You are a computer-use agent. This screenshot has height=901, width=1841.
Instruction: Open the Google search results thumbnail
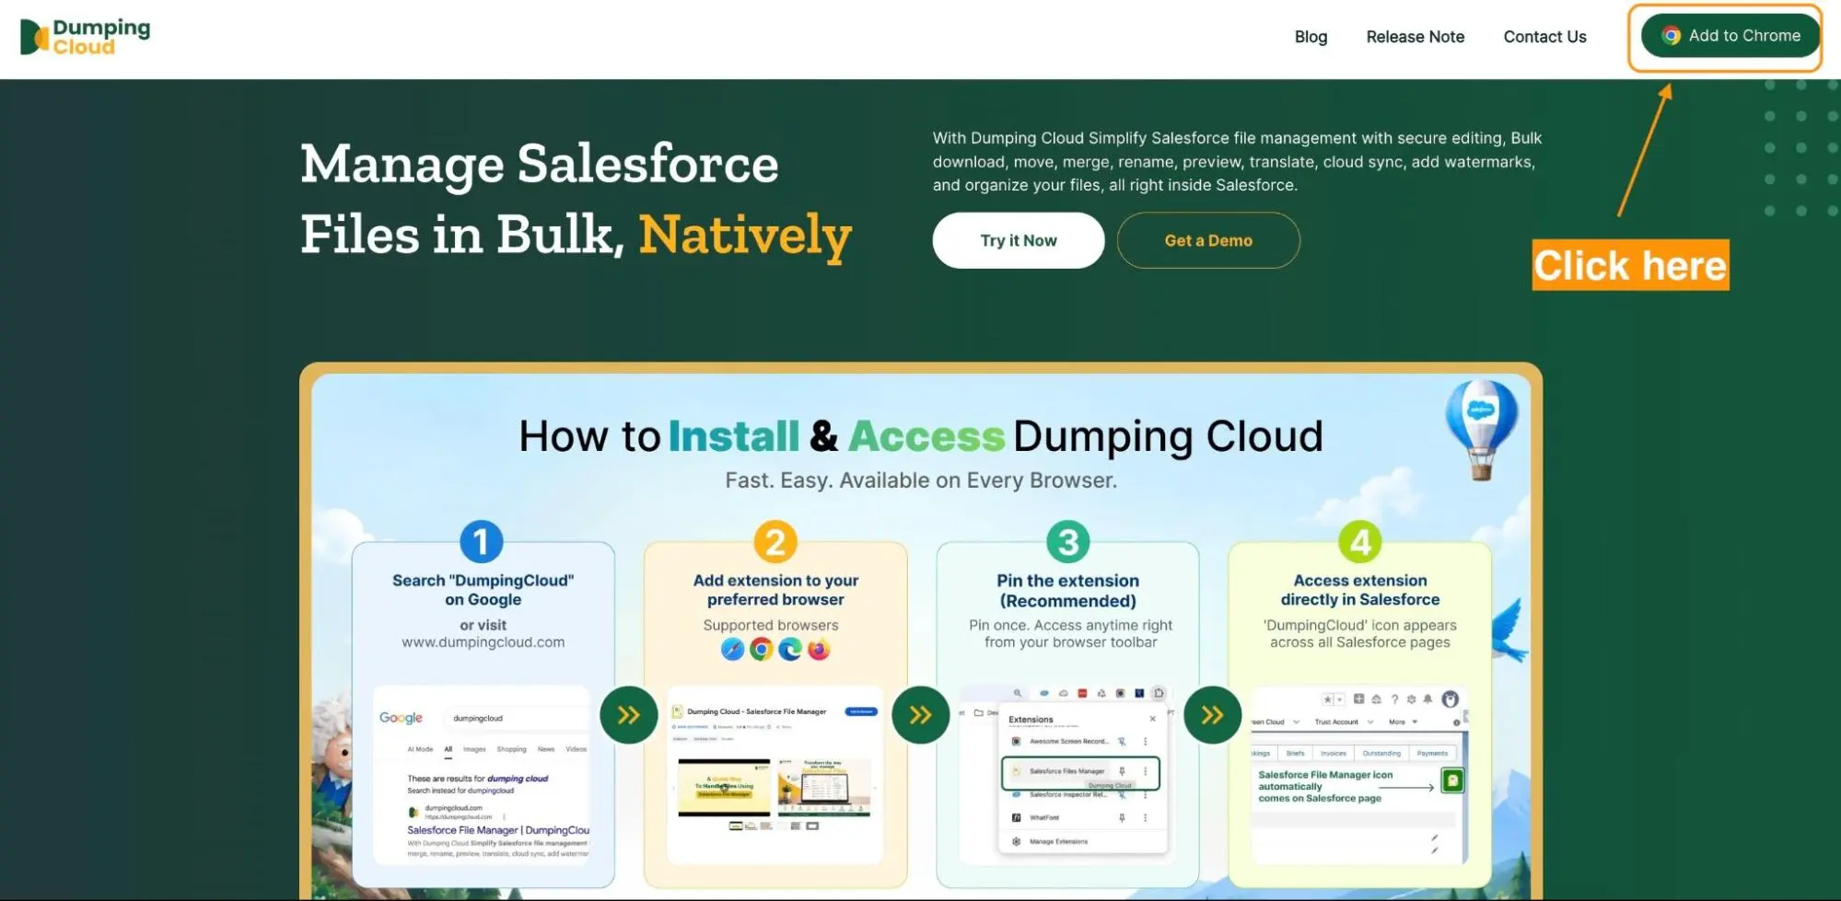click(481, 775)
